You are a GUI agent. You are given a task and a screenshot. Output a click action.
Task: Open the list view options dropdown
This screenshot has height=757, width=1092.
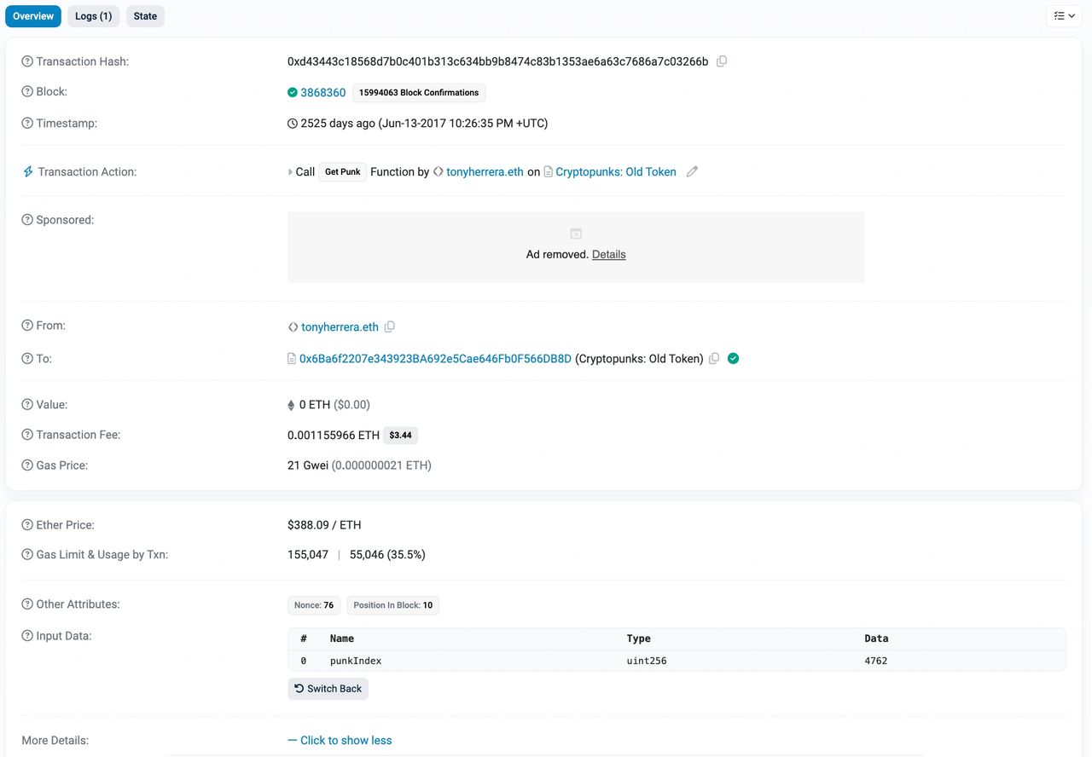click(1065, 16)
